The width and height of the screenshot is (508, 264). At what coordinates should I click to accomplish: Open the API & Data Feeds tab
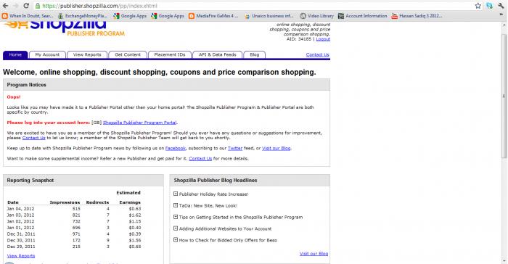(218, 54)
